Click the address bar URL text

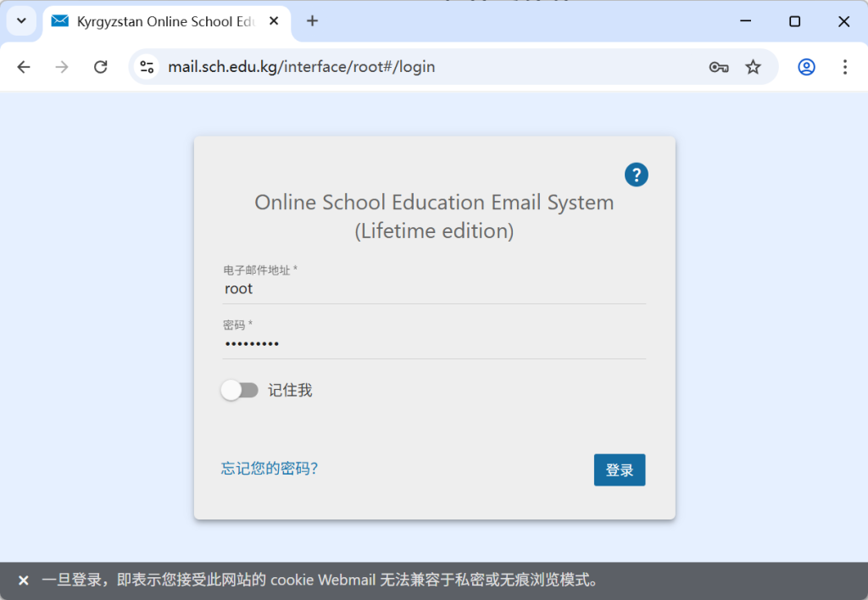(301, 67)
